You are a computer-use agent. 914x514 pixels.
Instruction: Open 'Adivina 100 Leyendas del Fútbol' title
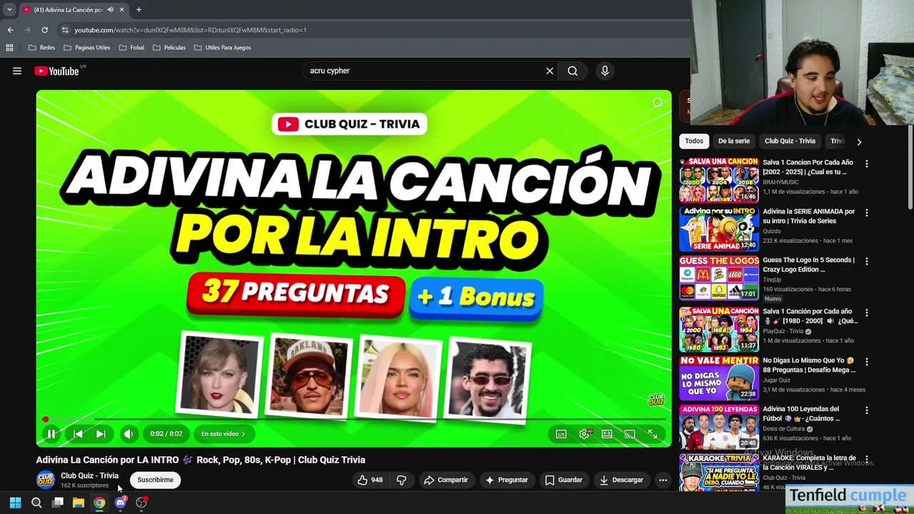click(801, 414)
